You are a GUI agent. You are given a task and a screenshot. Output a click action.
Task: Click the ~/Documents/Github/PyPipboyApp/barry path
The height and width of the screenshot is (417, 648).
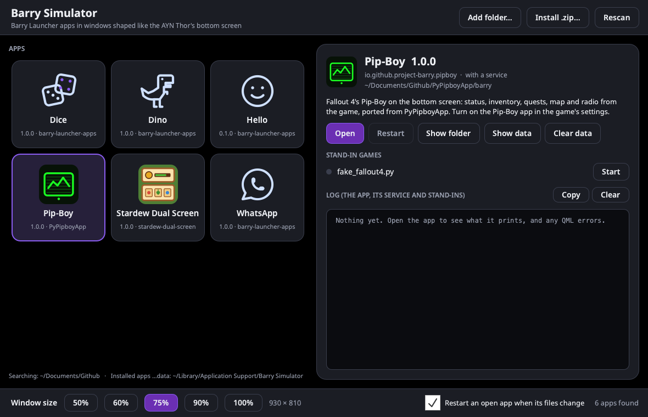point(428,86)
